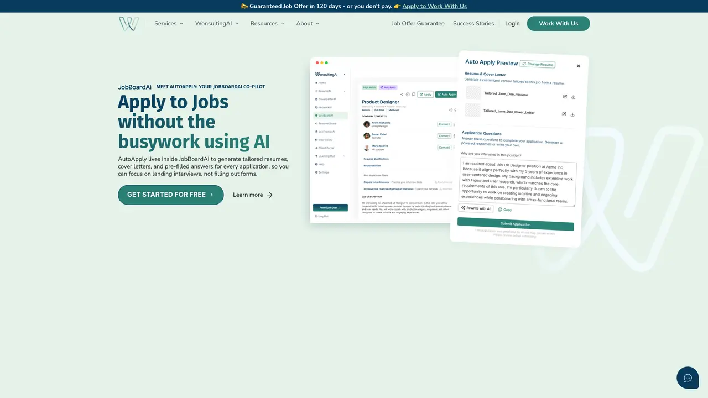The height and width of the screenshot is (398, 708).
Task: Select JobBoardAI in the mockup sidebar
Action: (330, 116)
